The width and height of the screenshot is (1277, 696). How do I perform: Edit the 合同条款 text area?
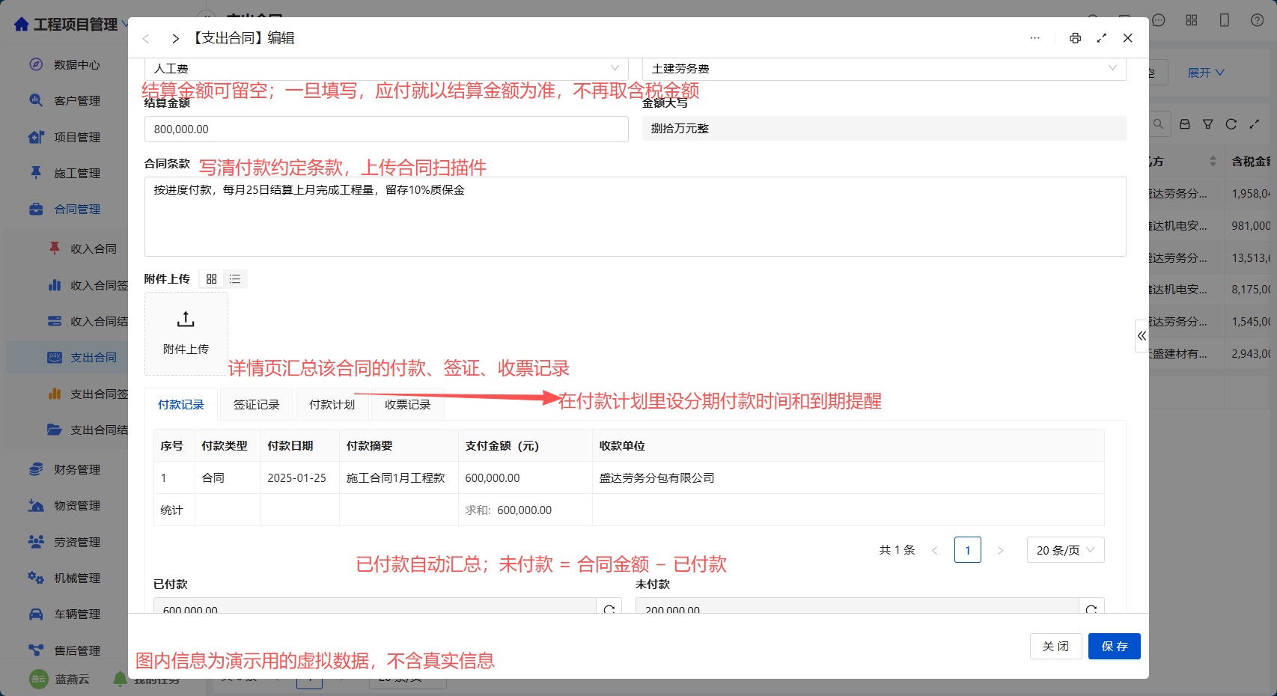[635, 216]
